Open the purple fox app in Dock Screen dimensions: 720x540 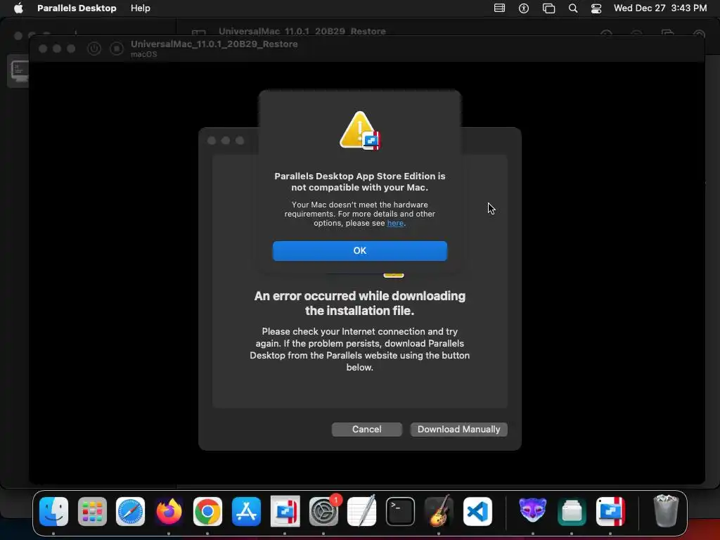tap(533, 512)
